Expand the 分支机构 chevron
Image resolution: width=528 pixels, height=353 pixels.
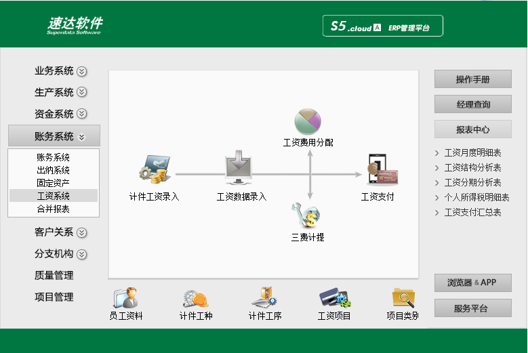pos(81,254)
